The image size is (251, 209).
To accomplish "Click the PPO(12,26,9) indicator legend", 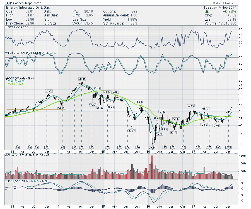I will (26, 181).
